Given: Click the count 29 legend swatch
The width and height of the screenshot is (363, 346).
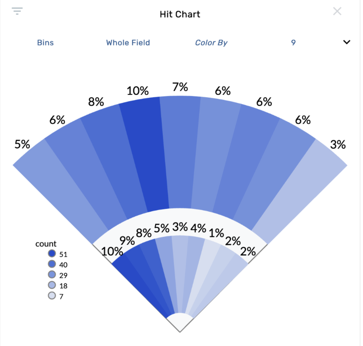Looking at the screenshot, I should coord(52,275).
